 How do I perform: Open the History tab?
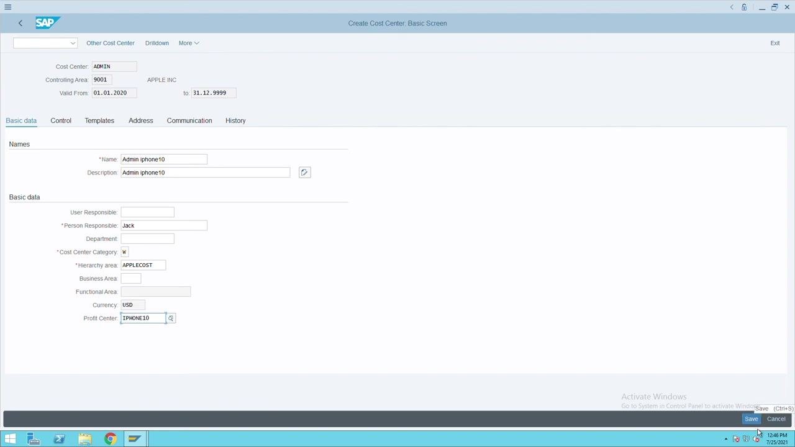tap(235, 120)
